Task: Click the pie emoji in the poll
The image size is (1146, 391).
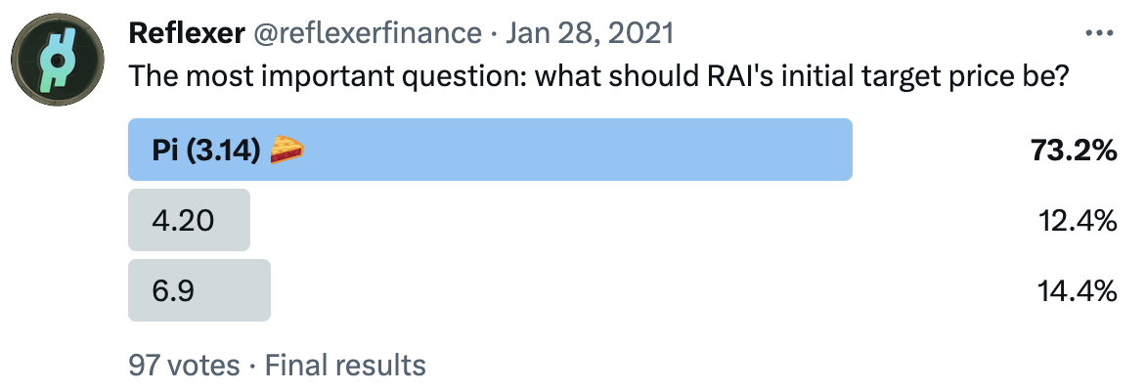Action: click(x=288, y=151)
